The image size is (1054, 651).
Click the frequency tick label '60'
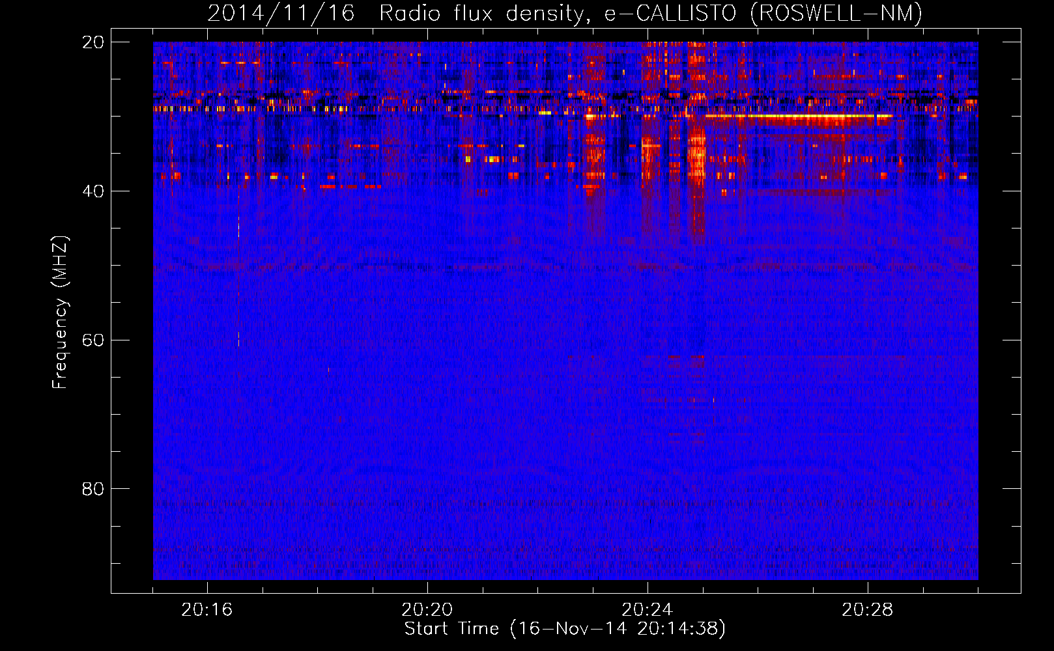click(93, 340)
